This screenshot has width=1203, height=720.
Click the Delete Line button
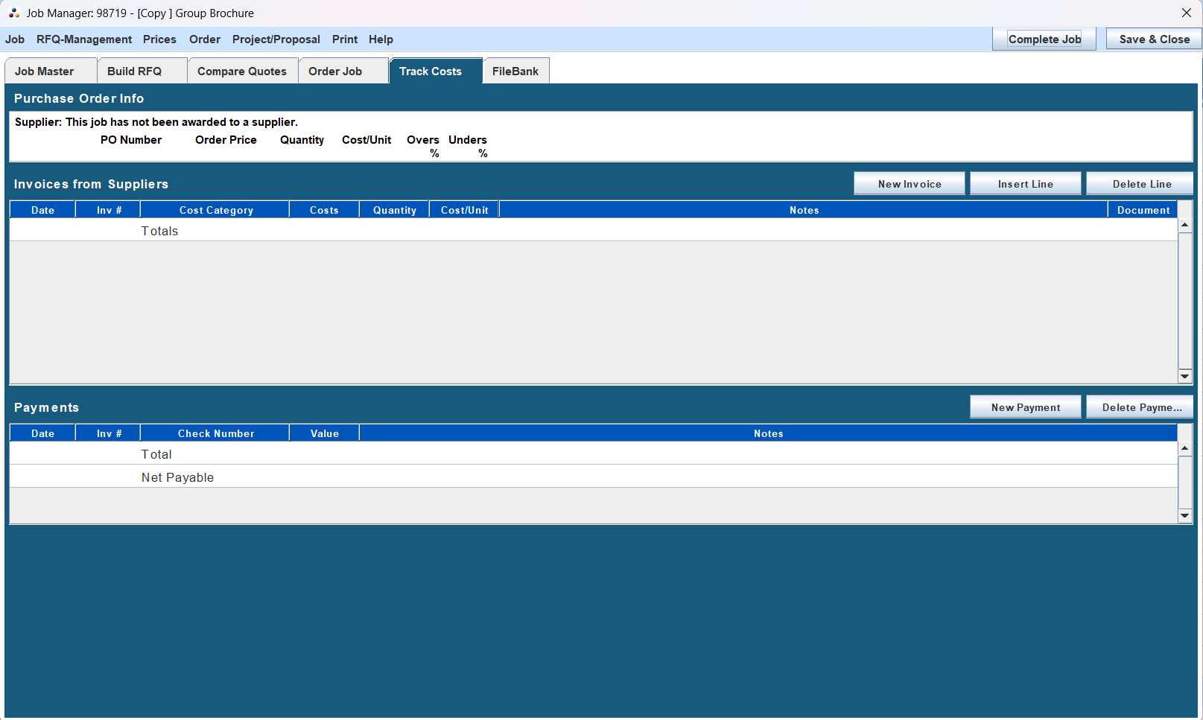1140,183
